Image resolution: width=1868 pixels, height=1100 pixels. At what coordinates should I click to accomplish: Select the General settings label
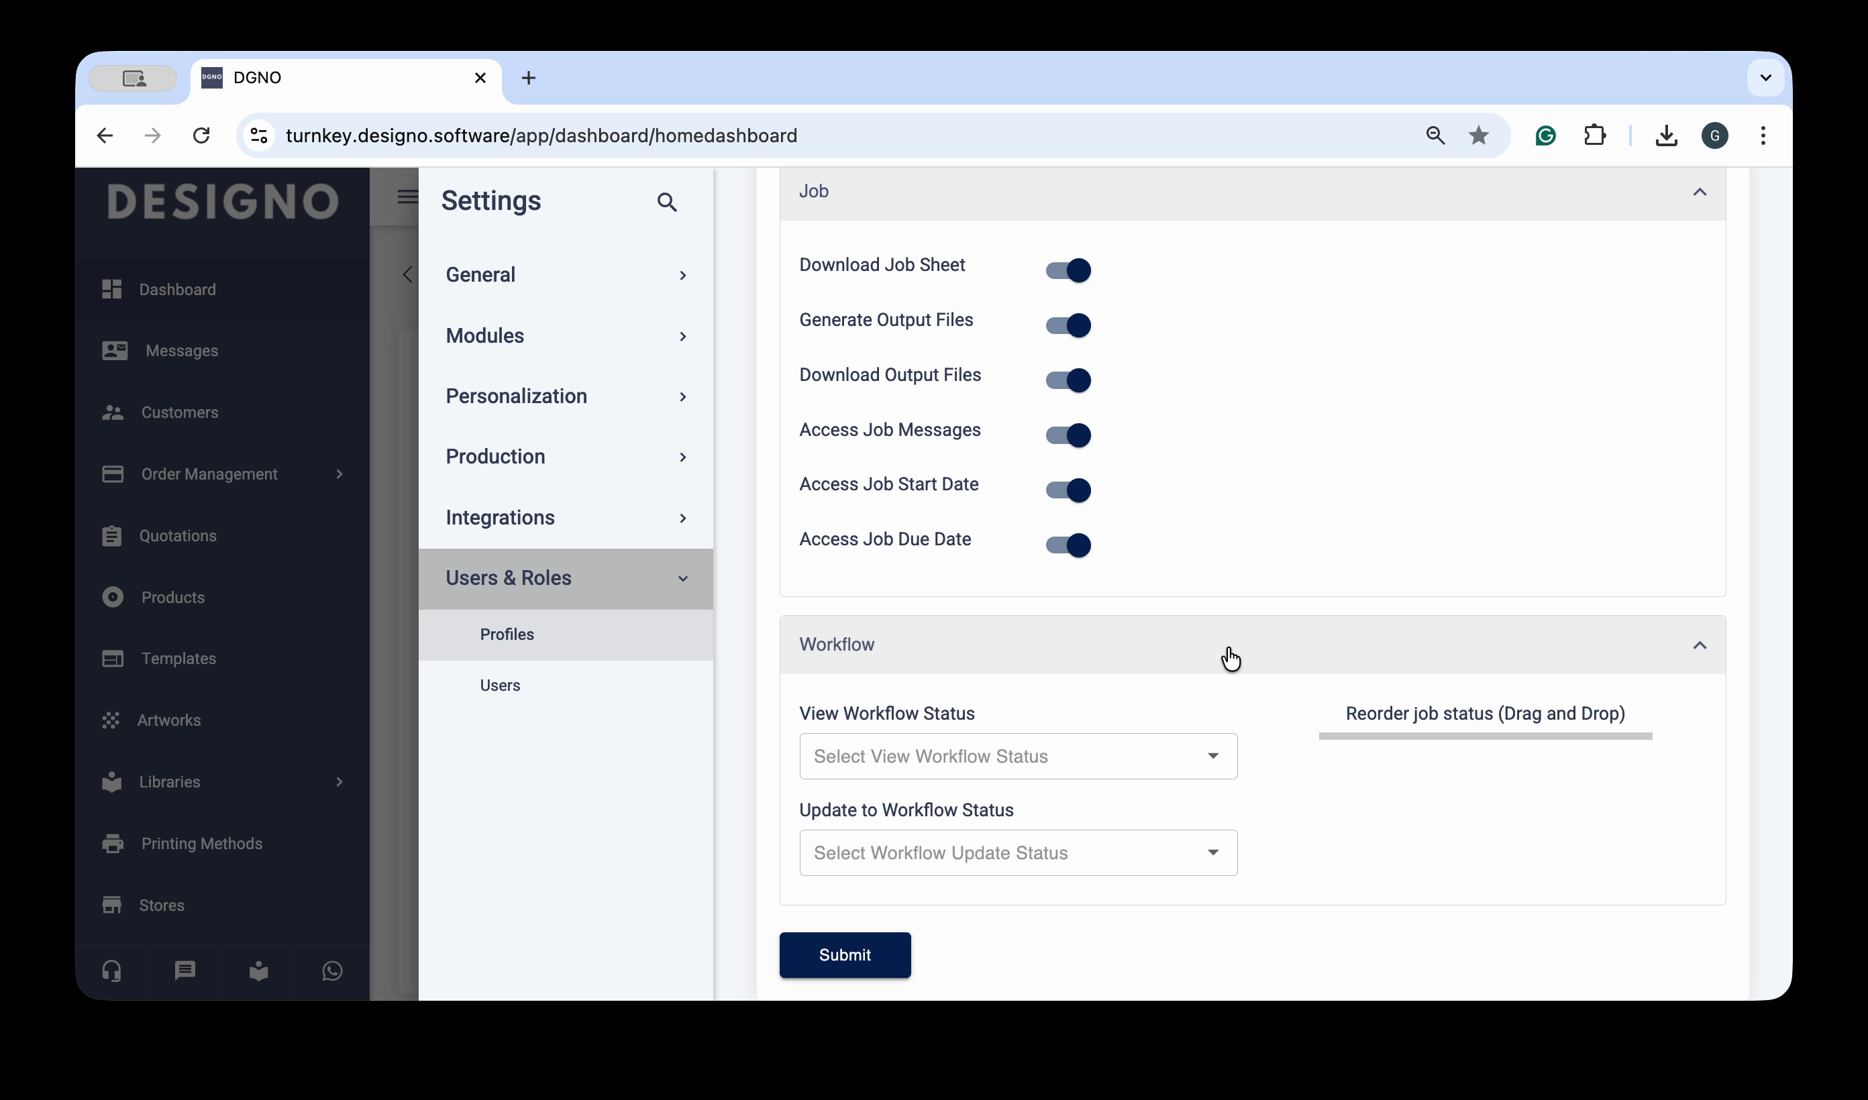point(480,274)
